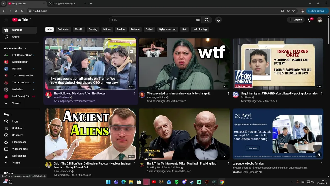This screenshot has height=186, width=330.
Task: Open Se senere in the sidebar
Action: 20,135
